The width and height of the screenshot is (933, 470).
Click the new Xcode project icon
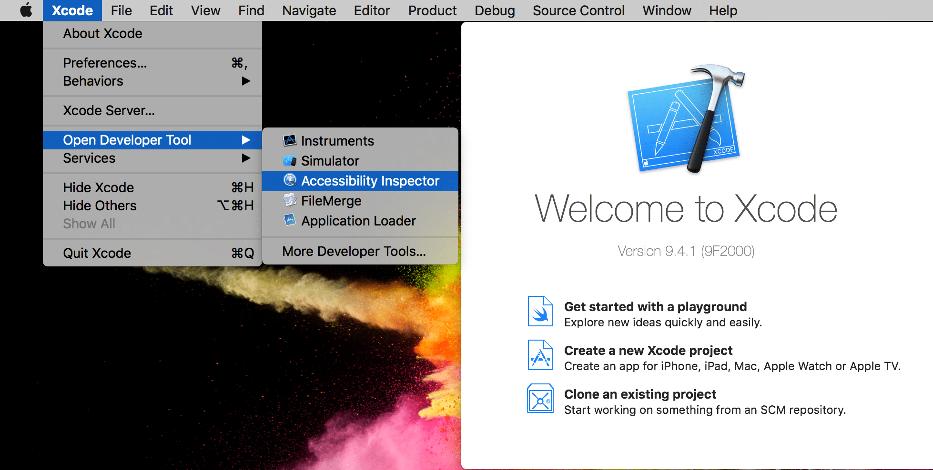pyautogui.click(x=540, y=355)
